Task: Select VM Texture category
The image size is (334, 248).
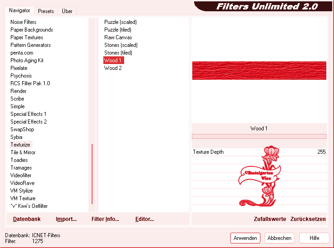Action: tap(23, 198)
